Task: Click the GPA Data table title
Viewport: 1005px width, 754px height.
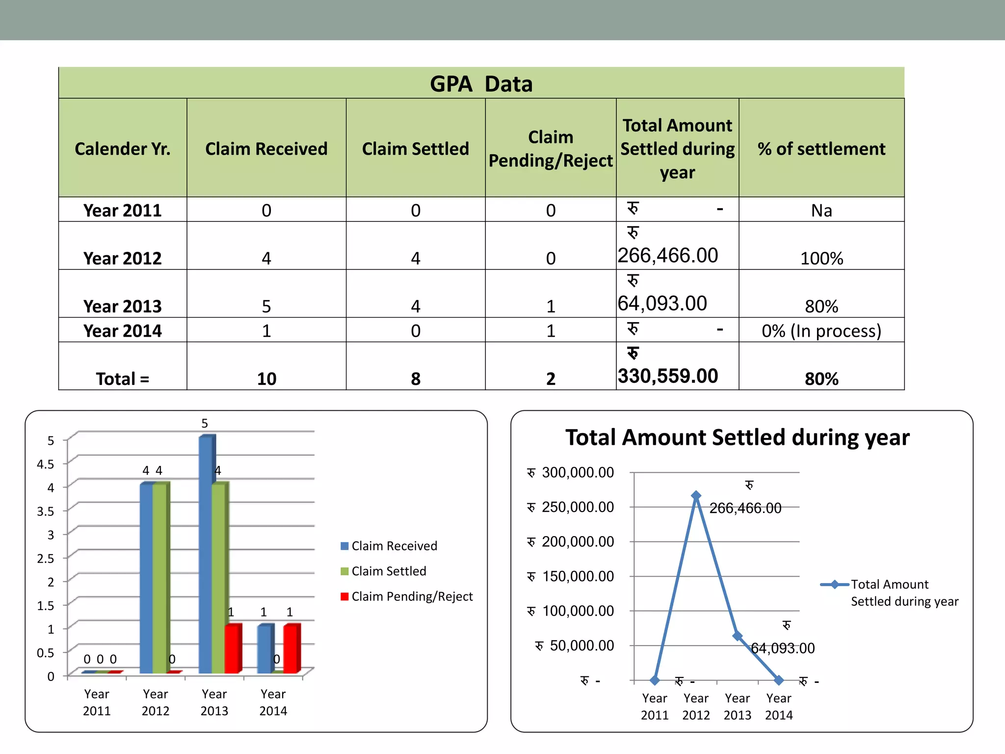Action: (x=481, y=83)
